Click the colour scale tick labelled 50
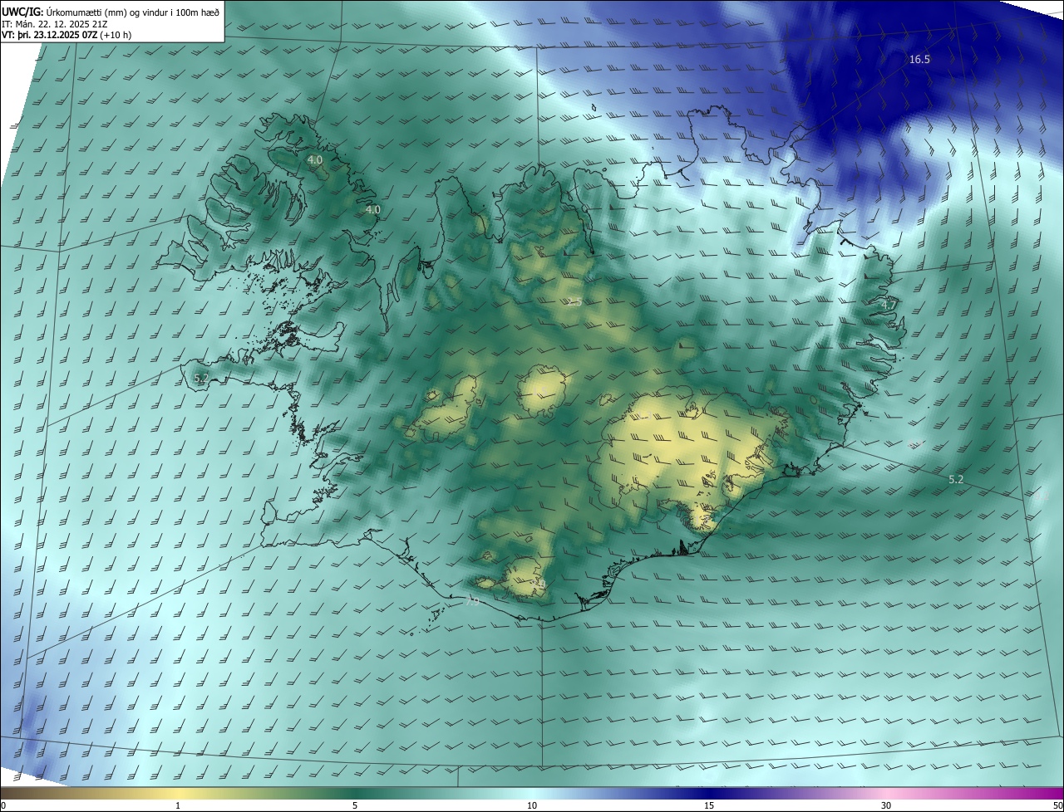 pyautogui.click(x=1057, y=805)
